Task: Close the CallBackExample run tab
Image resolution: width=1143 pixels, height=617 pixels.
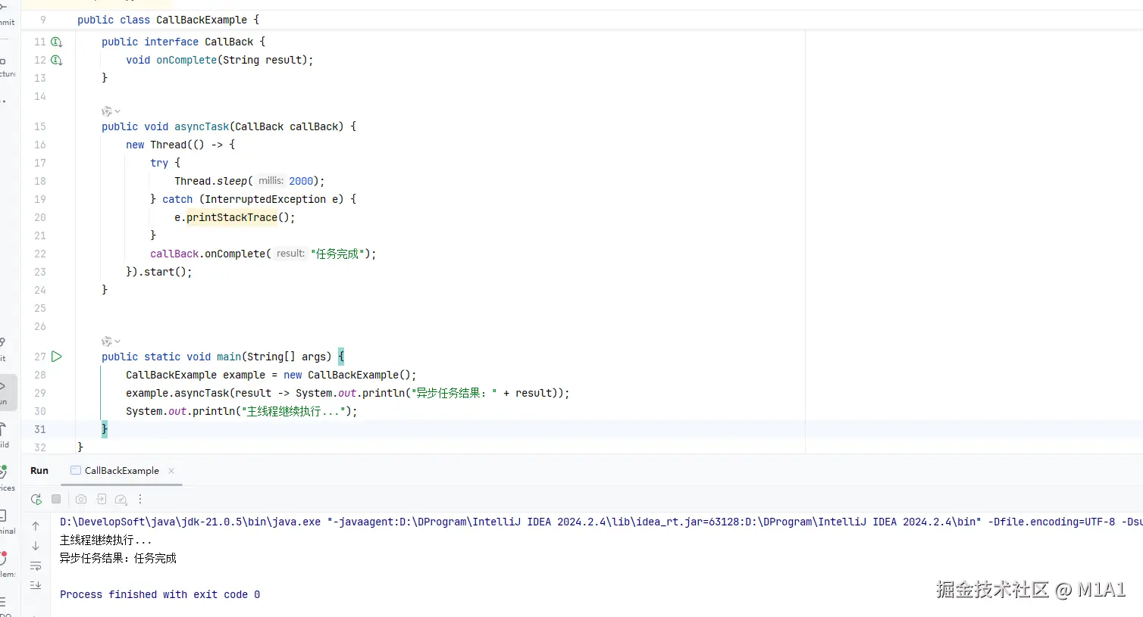Action: coord(171,471)
